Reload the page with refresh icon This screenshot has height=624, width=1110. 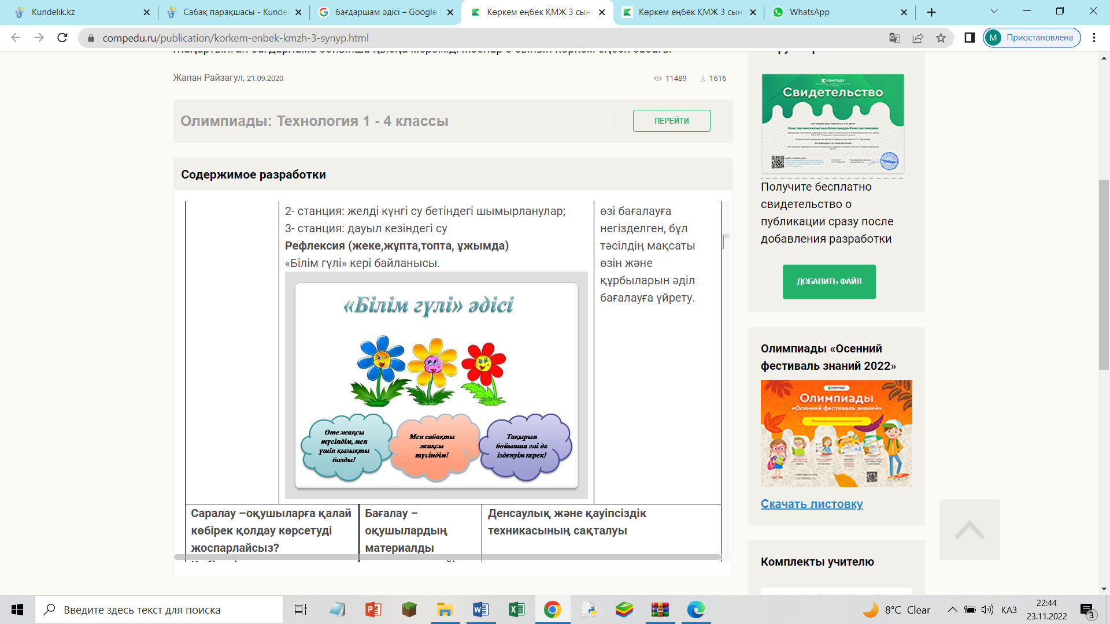point(62,38)
